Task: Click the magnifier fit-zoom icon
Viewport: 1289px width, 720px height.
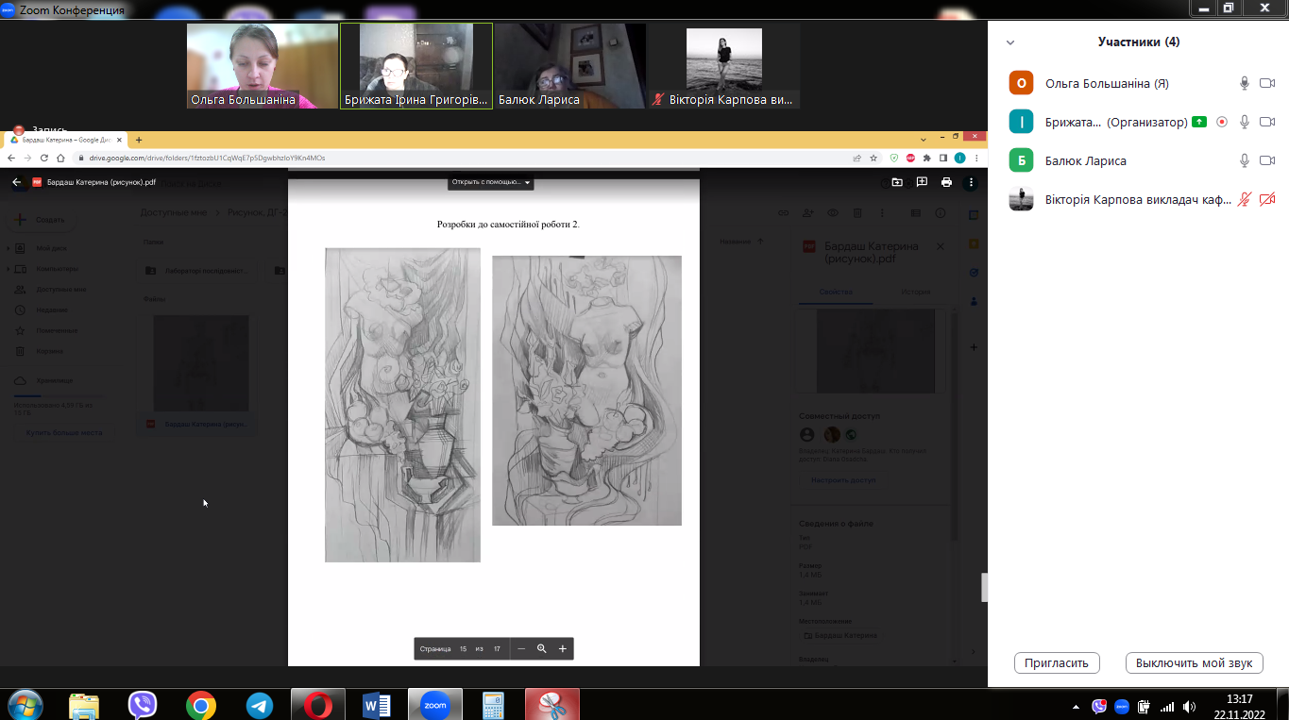Action: [542, 648]
